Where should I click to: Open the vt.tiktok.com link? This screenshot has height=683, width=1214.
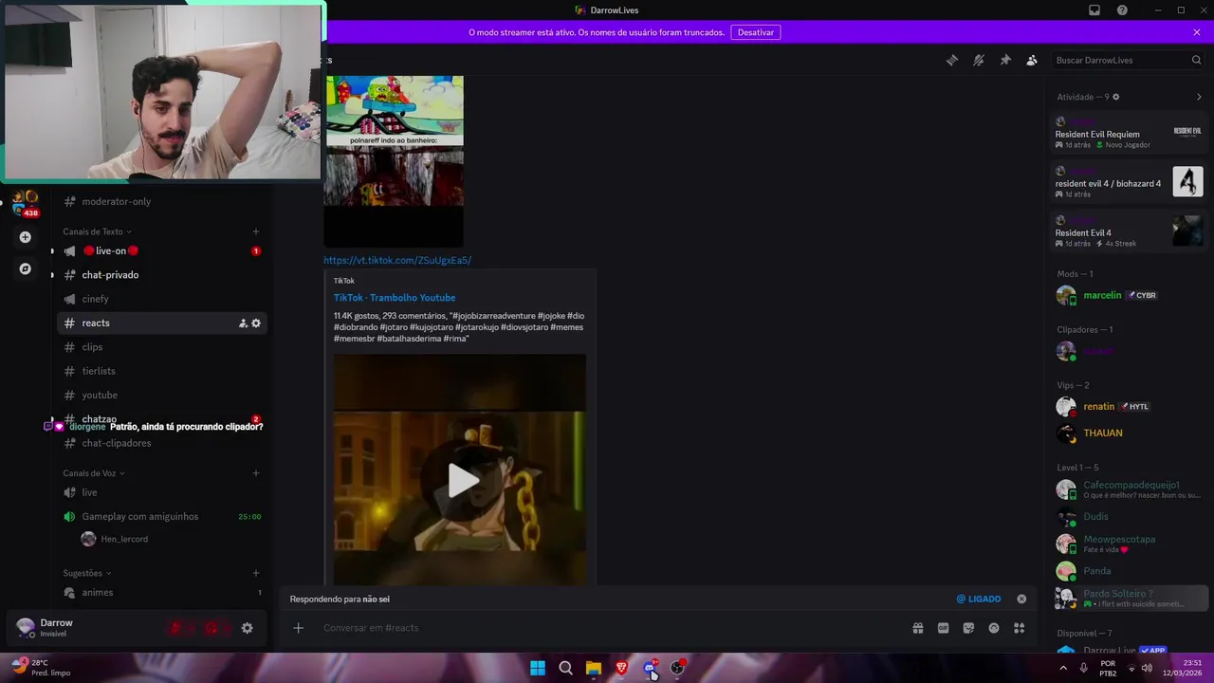(x=397, y=260)
